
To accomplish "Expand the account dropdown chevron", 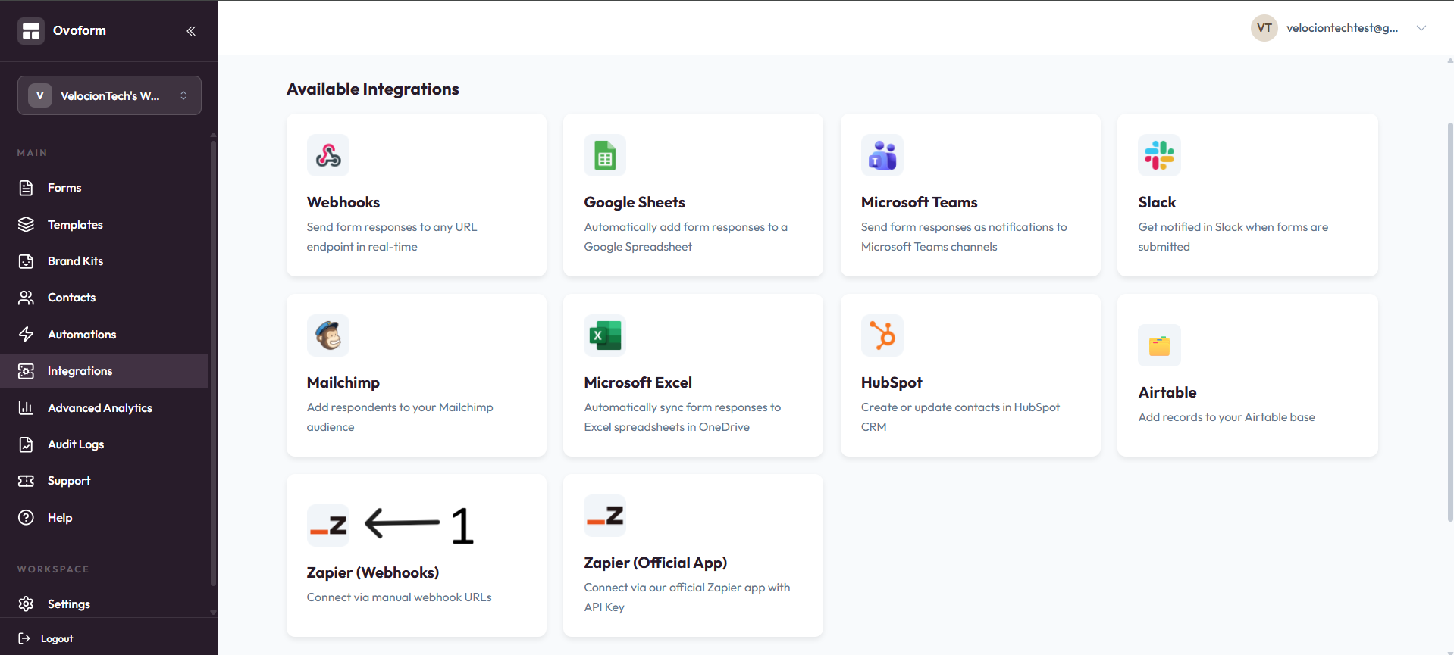I will click(x=1421, y=28).
